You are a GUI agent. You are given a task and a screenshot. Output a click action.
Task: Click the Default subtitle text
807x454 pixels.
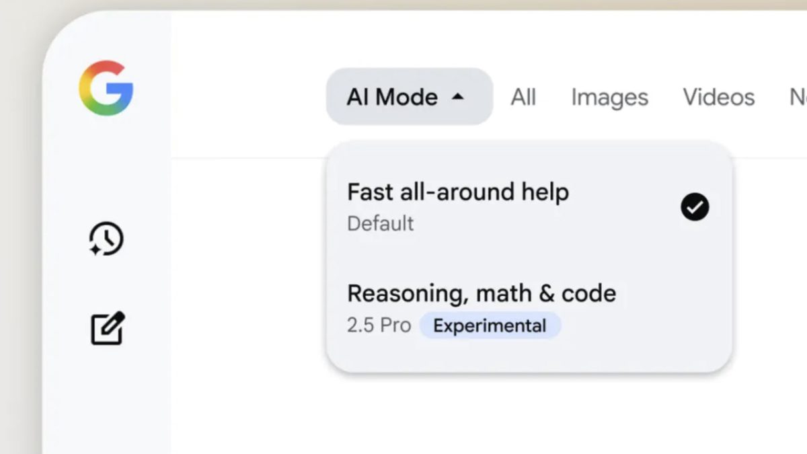tap(380, 224)
